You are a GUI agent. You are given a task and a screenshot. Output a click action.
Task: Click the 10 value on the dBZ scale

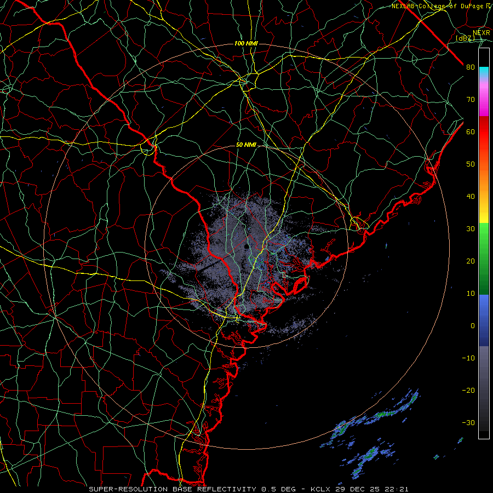click(x=471, y=294)
